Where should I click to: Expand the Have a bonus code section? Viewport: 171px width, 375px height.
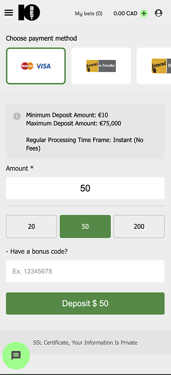(37, 252)
